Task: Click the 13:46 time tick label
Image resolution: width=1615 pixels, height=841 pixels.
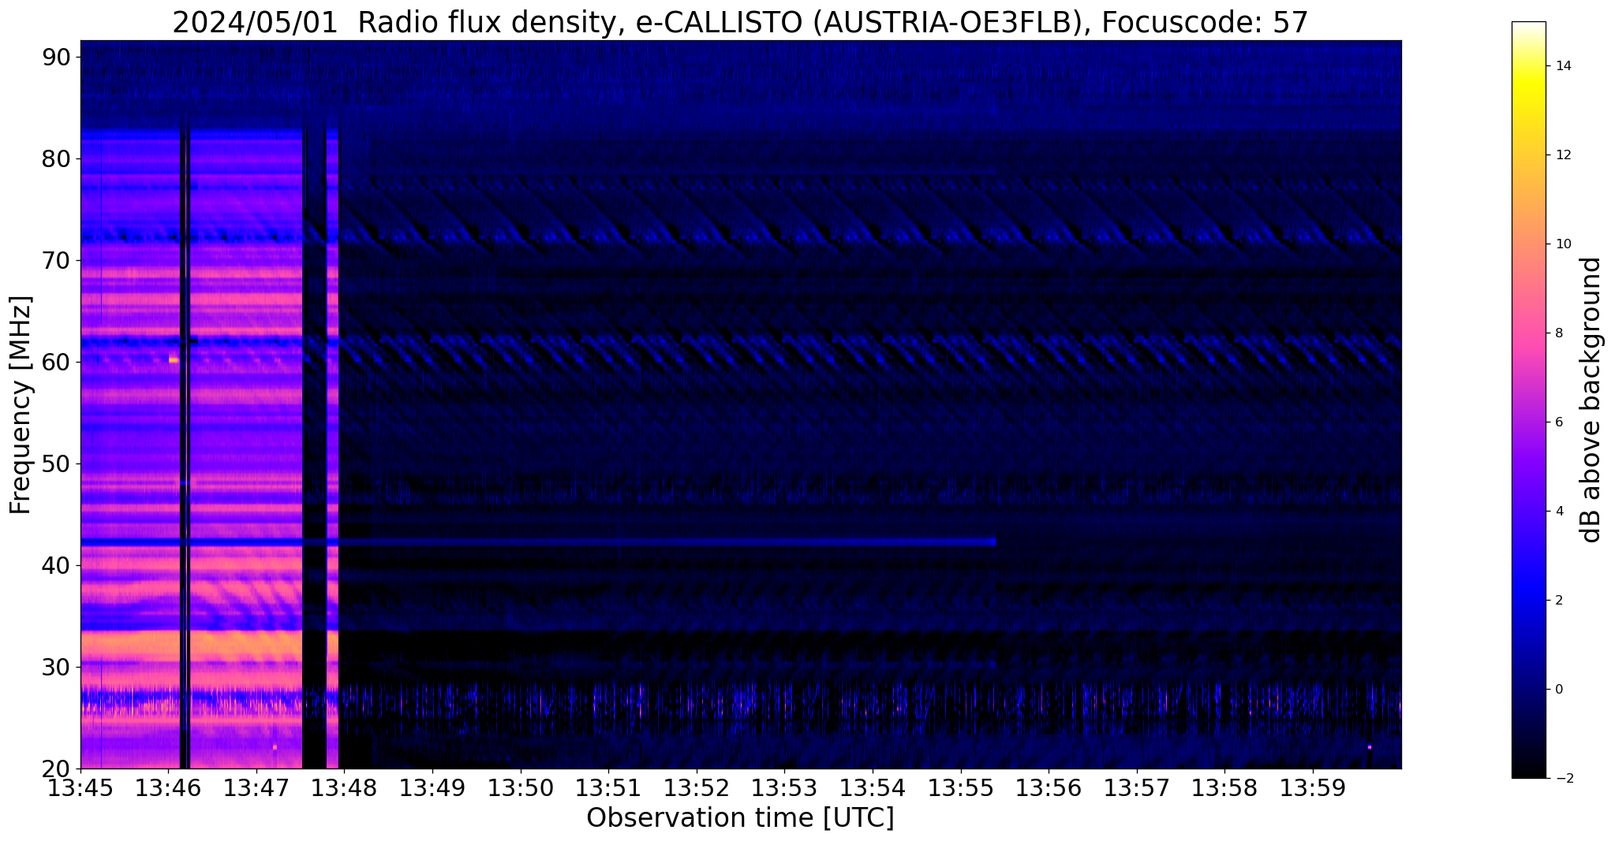Action: tap(168, 788)
